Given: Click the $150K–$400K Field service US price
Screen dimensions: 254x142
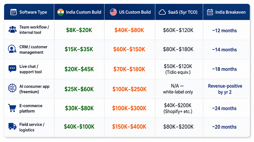Looking at the screenshot, I should point(129,127).
